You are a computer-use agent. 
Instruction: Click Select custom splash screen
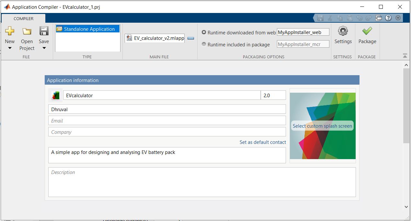(322, 126)
